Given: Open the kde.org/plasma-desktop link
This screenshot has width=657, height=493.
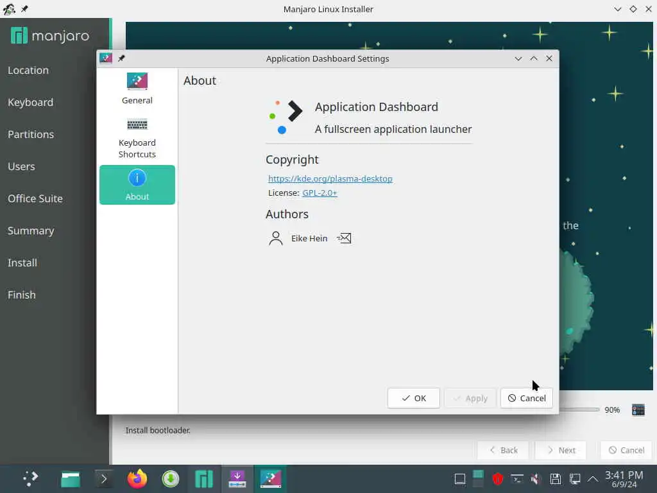Looking at the screenshot, I should tap(330, 178).
